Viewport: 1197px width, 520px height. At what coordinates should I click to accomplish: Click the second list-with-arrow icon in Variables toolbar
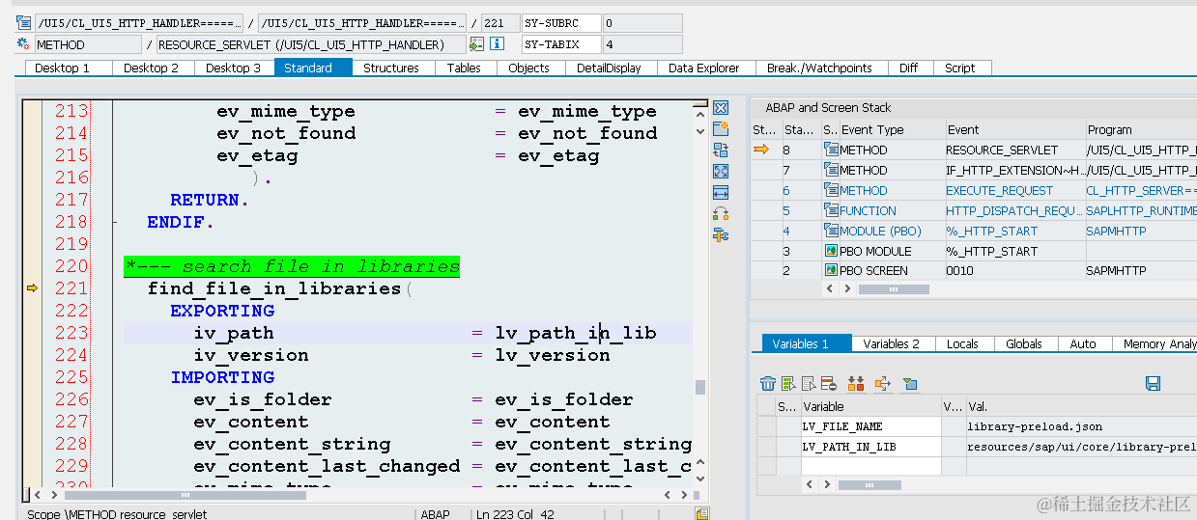click(810, 384)
